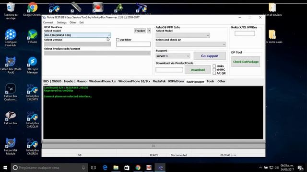Open InfinityBox CM2RDA desktop shortcut

point(32,146)
